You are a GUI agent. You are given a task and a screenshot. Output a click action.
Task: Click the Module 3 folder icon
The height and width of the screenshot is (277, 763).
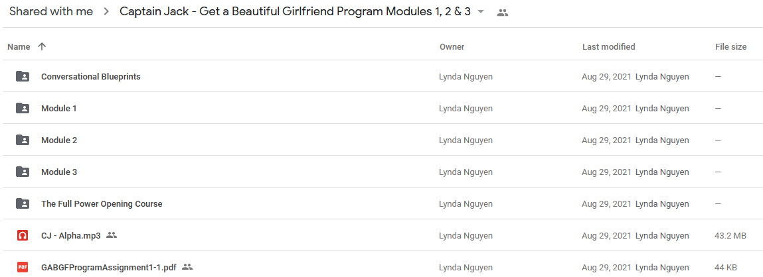pos(23,172)
